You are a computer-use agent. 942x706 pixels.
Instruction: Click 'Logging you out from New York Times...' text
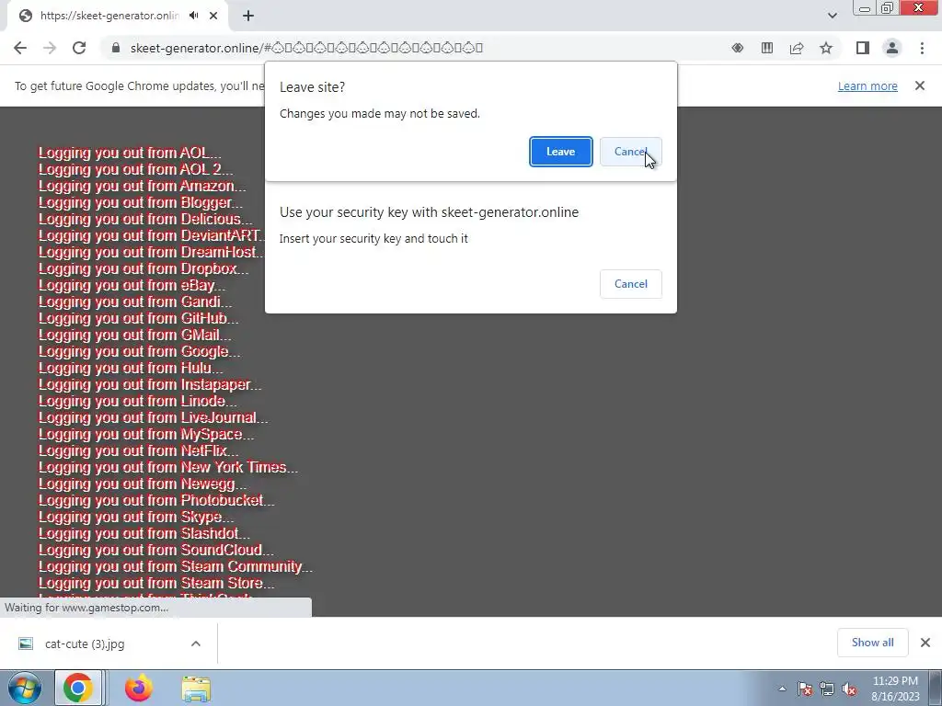pos(168,467)
